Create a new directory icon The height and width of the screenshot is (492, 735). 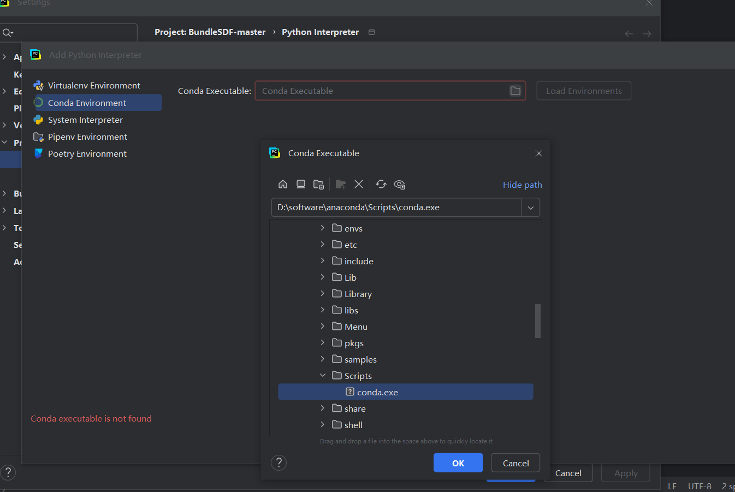point(341,184)
